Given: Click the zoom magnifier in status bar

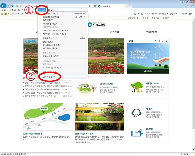Looking at the screenshot, I should pos(182,154).
